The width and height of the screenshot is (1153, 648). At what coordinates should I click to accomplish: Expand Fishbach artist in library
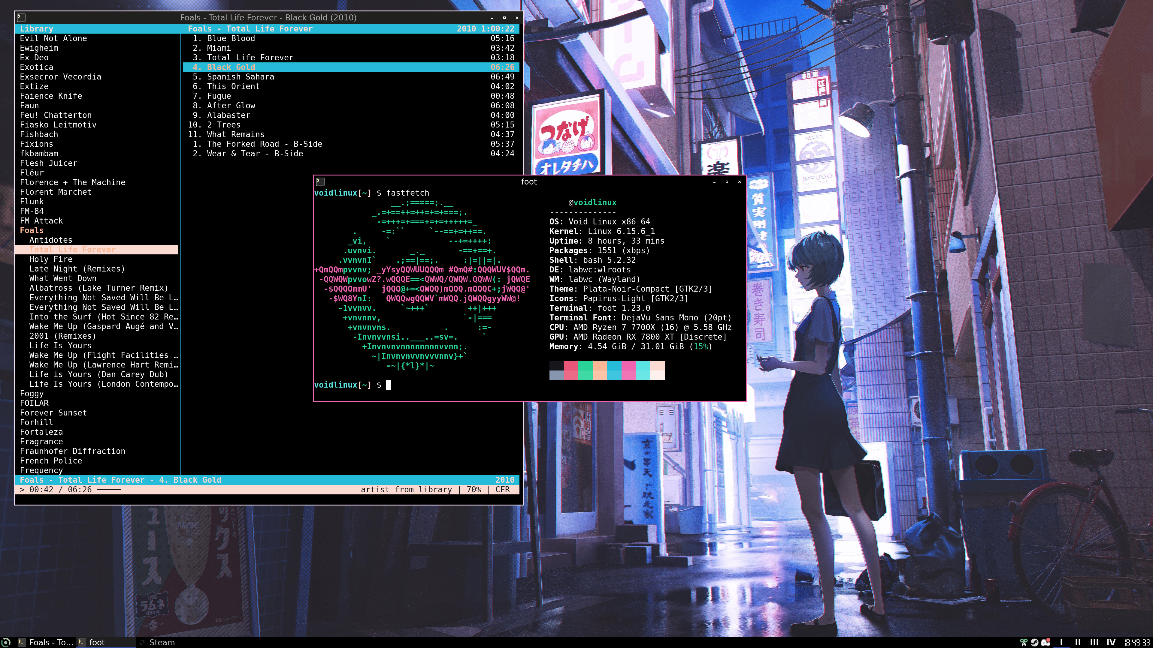click(39, 135)
